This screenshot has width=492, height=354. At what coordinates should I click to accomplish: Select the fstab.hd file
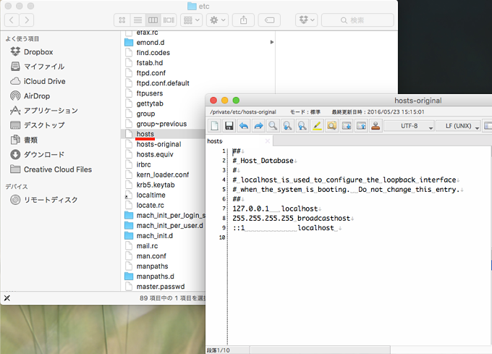point(150,63)
